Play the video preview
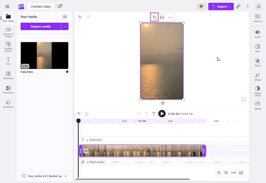266x183 pixels. tap(162, 114)
